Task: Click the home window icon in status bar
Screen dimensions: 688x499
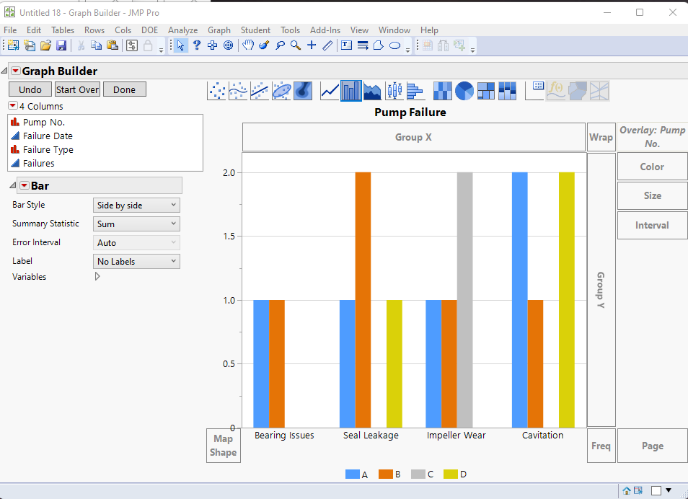Action: pos(627,490)
